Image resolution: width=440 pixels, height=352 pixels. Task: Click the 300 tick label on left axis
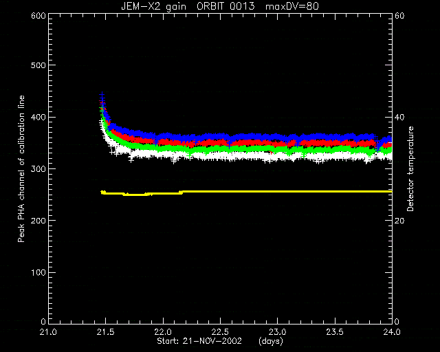pos(38,168)
